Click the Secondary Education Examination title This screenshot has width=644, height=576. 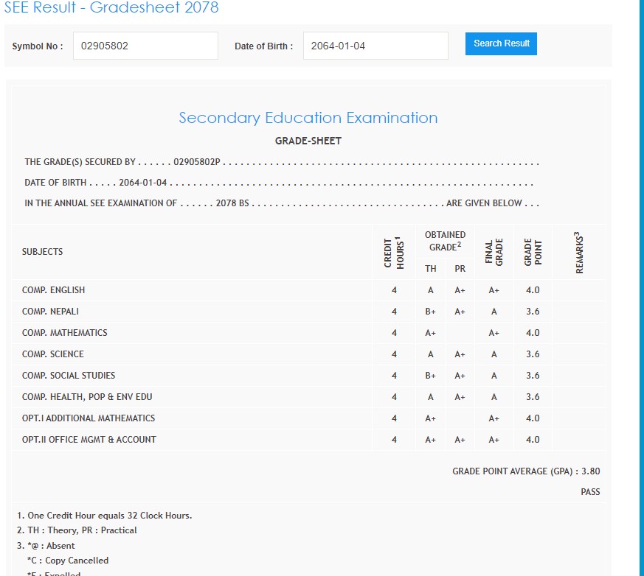308,118
